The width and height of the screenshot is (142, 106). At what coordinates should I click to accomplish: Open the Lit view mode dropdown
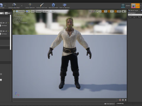point(28,11)
